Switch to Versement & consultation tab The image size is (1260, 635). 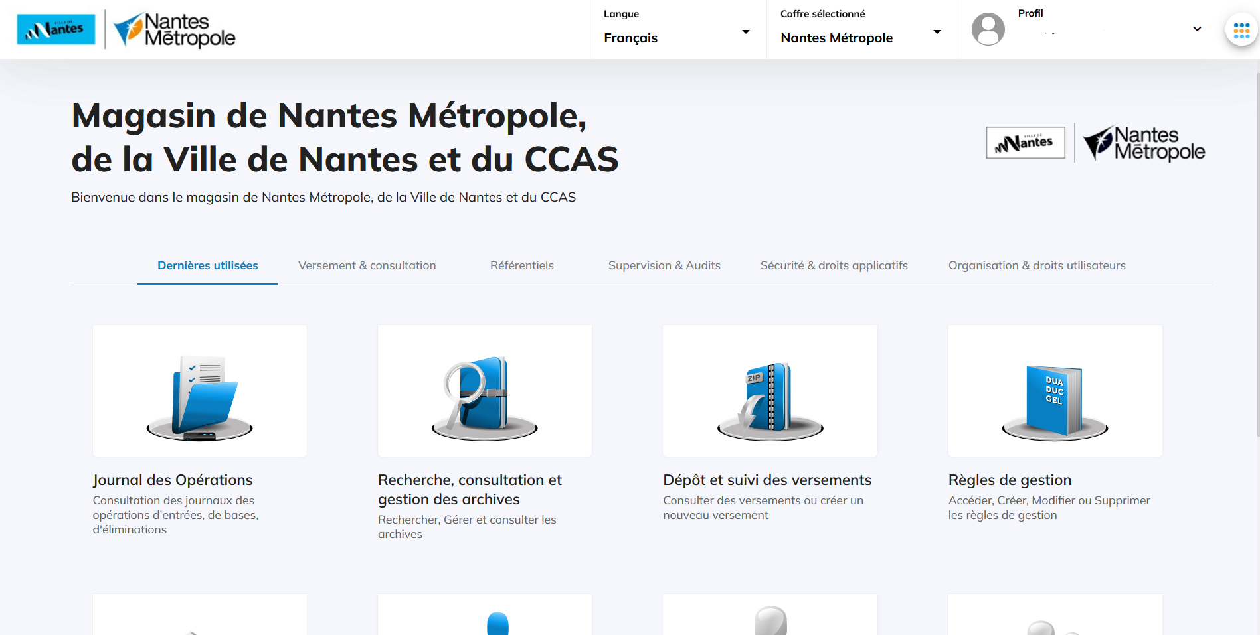pyautogui.click(x=367, y=265)
